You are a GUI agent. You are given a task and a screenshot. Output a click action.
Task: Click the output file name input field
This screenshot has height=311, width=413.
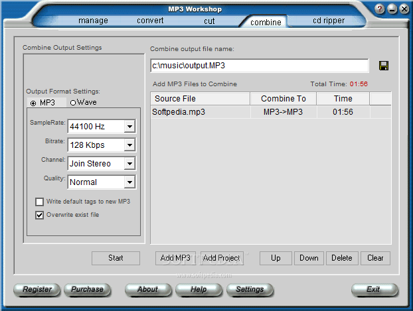click(x=260, y=66)
